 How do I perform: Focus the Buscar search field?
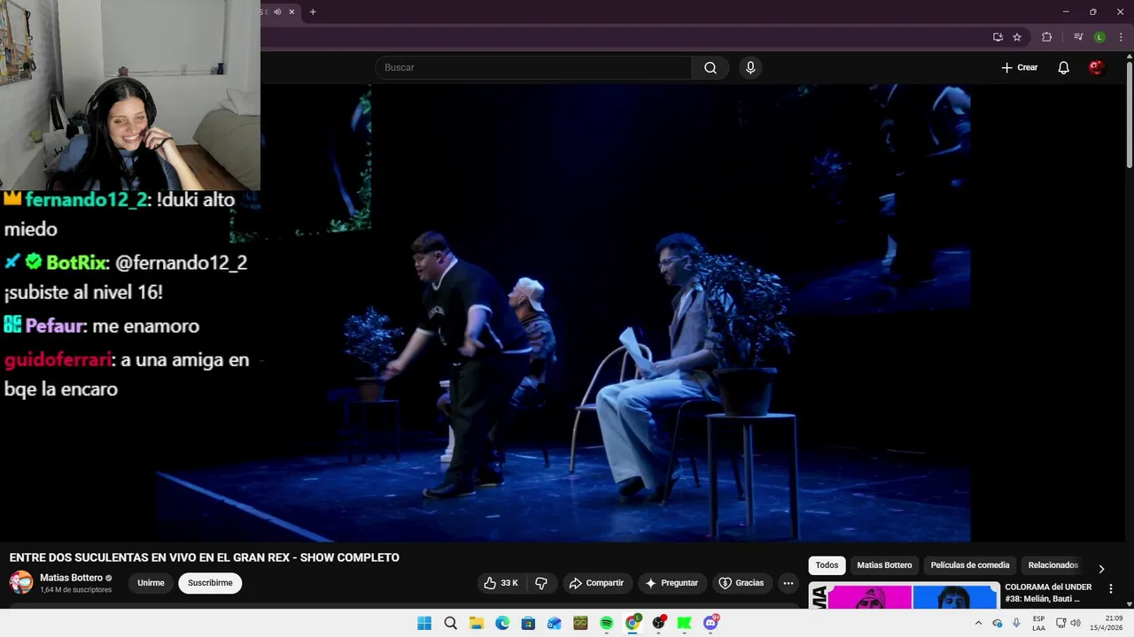[x=533, y=67]
